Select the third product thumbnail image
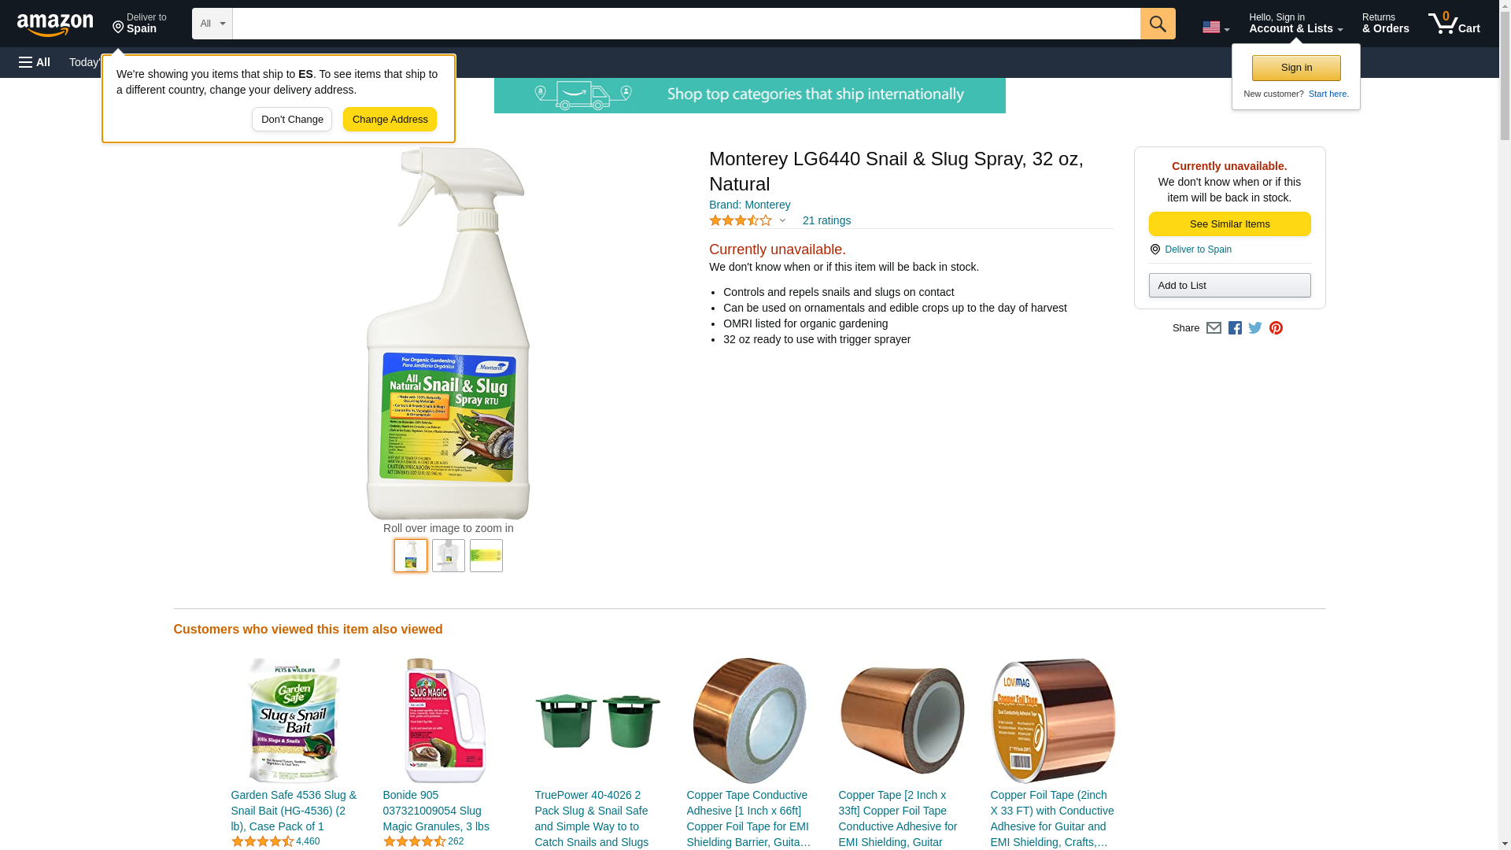 [x=486, y=556]
